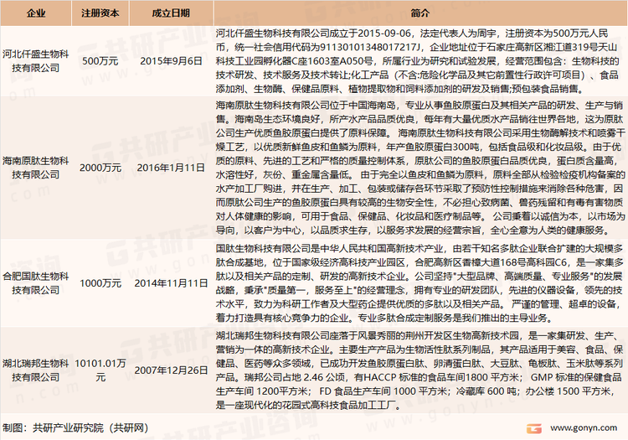The width and height of the screenshot is (628, 440).
Task: Select the 湖北瑞邦生物科技有限公司 company cell
Action: (x=36, y=370)
